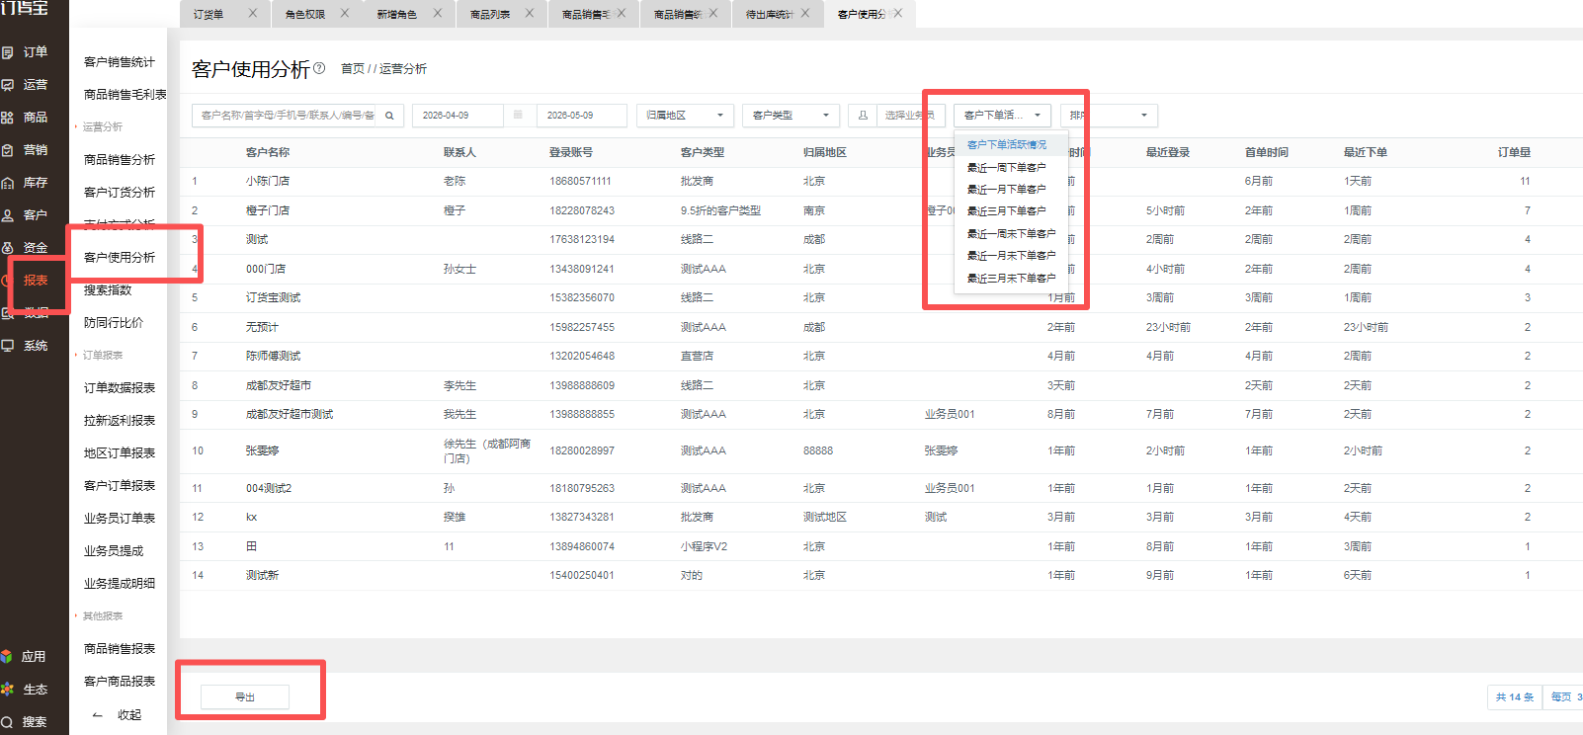Open the 运营 module in sidebar
The image size is (1583, 735).
(x=25, y=85)
